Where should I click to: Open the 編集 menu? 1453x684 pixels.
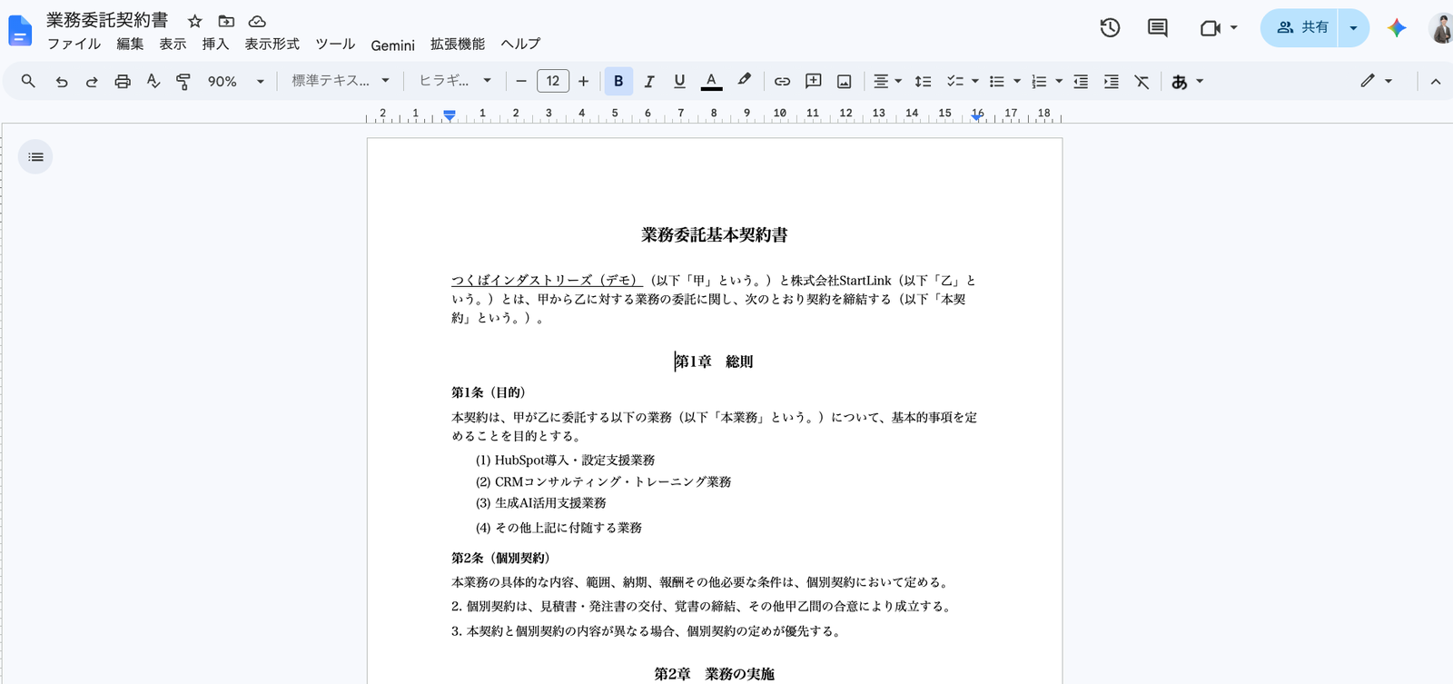(130, 44)
